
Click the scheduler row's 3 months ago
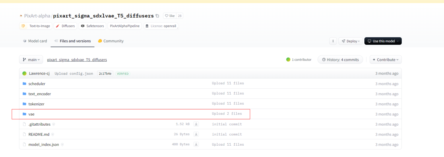click(387, 84)
